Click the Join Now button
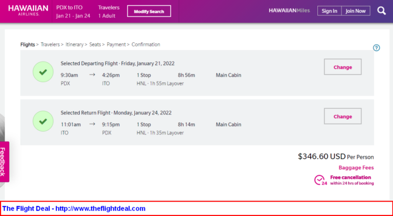Image resolution: width=393 pixels, height=216 pixels. coord(355,11)
